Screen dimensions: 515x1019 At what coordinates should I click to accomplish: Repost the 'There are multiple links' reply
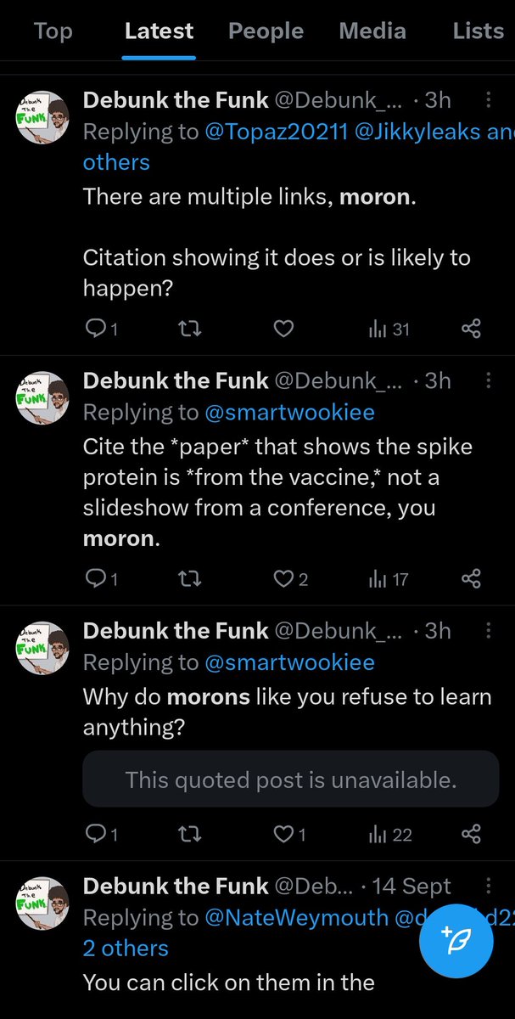[x=192, y=329]
